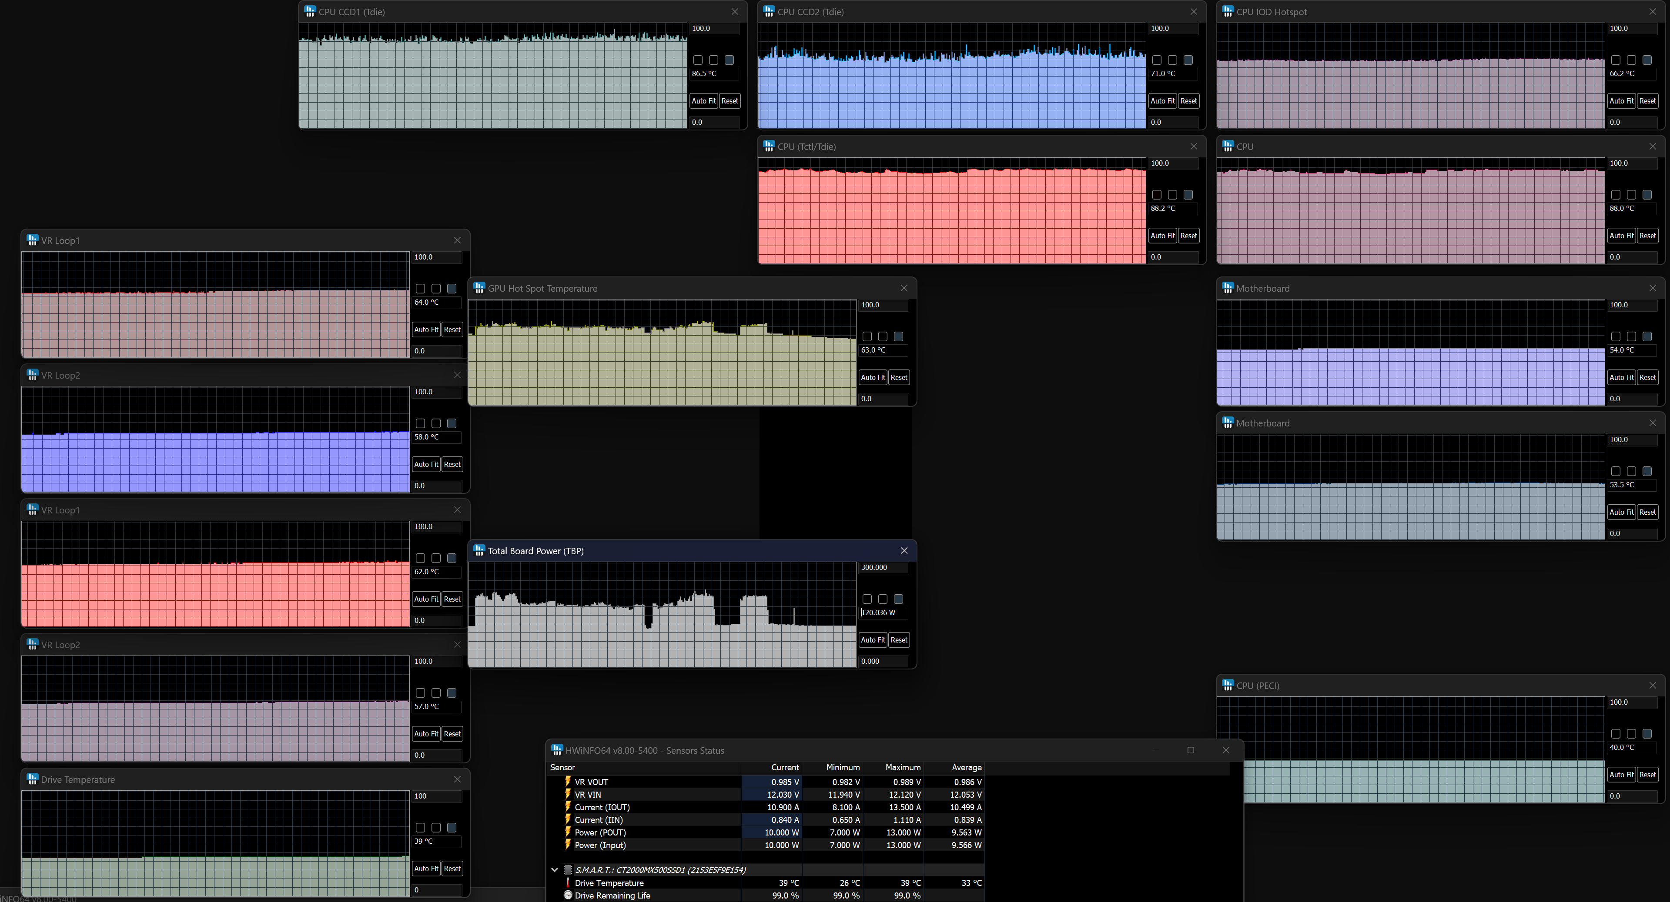
Task: Click the clock icon beside Drive Remaining Life
Action: (568, 895)
